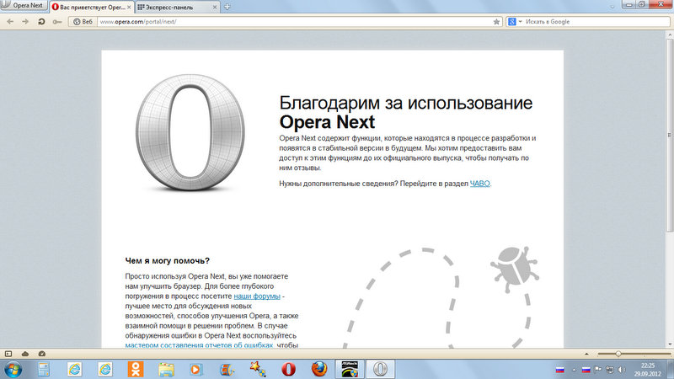Click the Opera Link cloud icon
The height and width of the screenshot is (379, 674).
(x=25, y=354)
